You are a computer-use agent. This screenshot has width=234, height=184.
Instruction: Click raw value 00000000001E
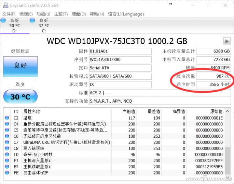click(209, 118)
